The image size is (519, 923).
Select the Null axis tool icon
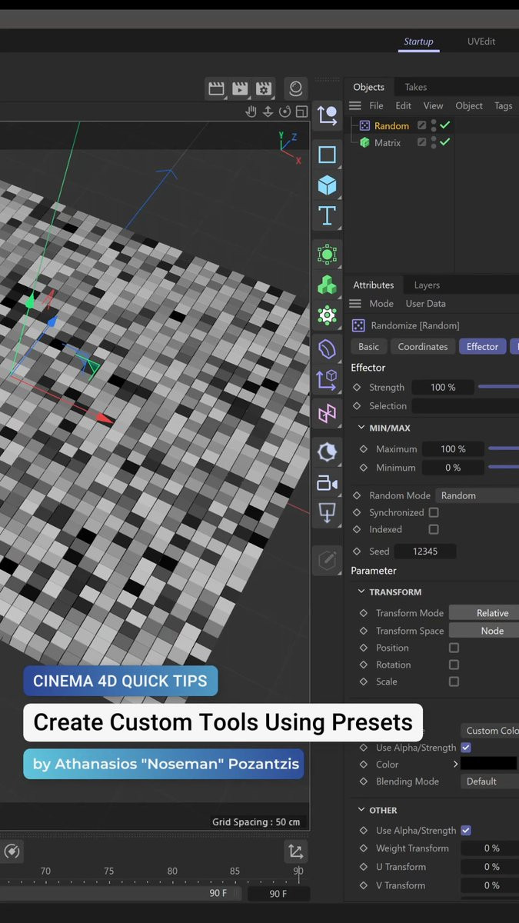pos(327,115)
